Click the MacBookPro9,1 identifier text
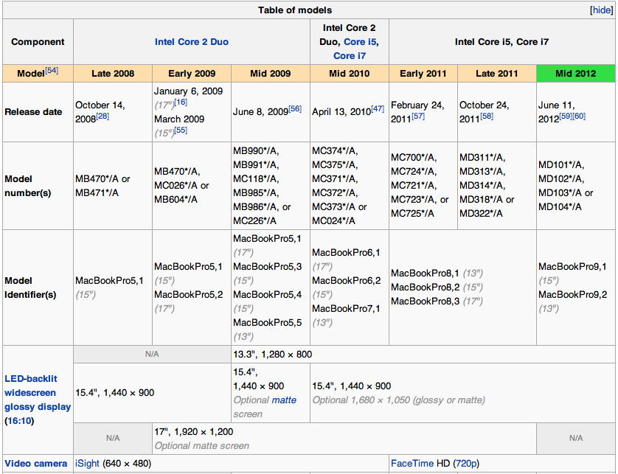The width and height of the screenshot is (618, 474). [x=572, y=266]
